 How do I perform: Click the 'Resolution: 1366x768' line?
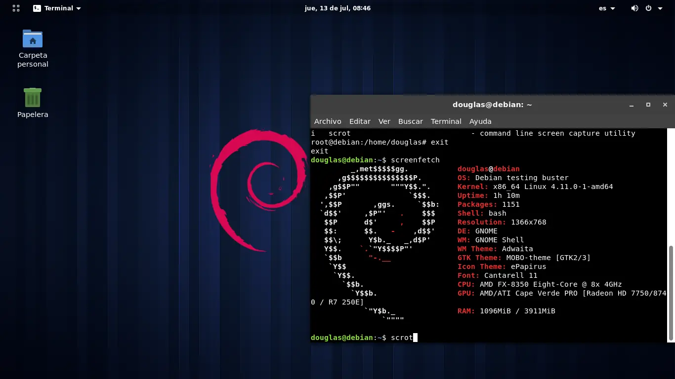click(502, 222)
